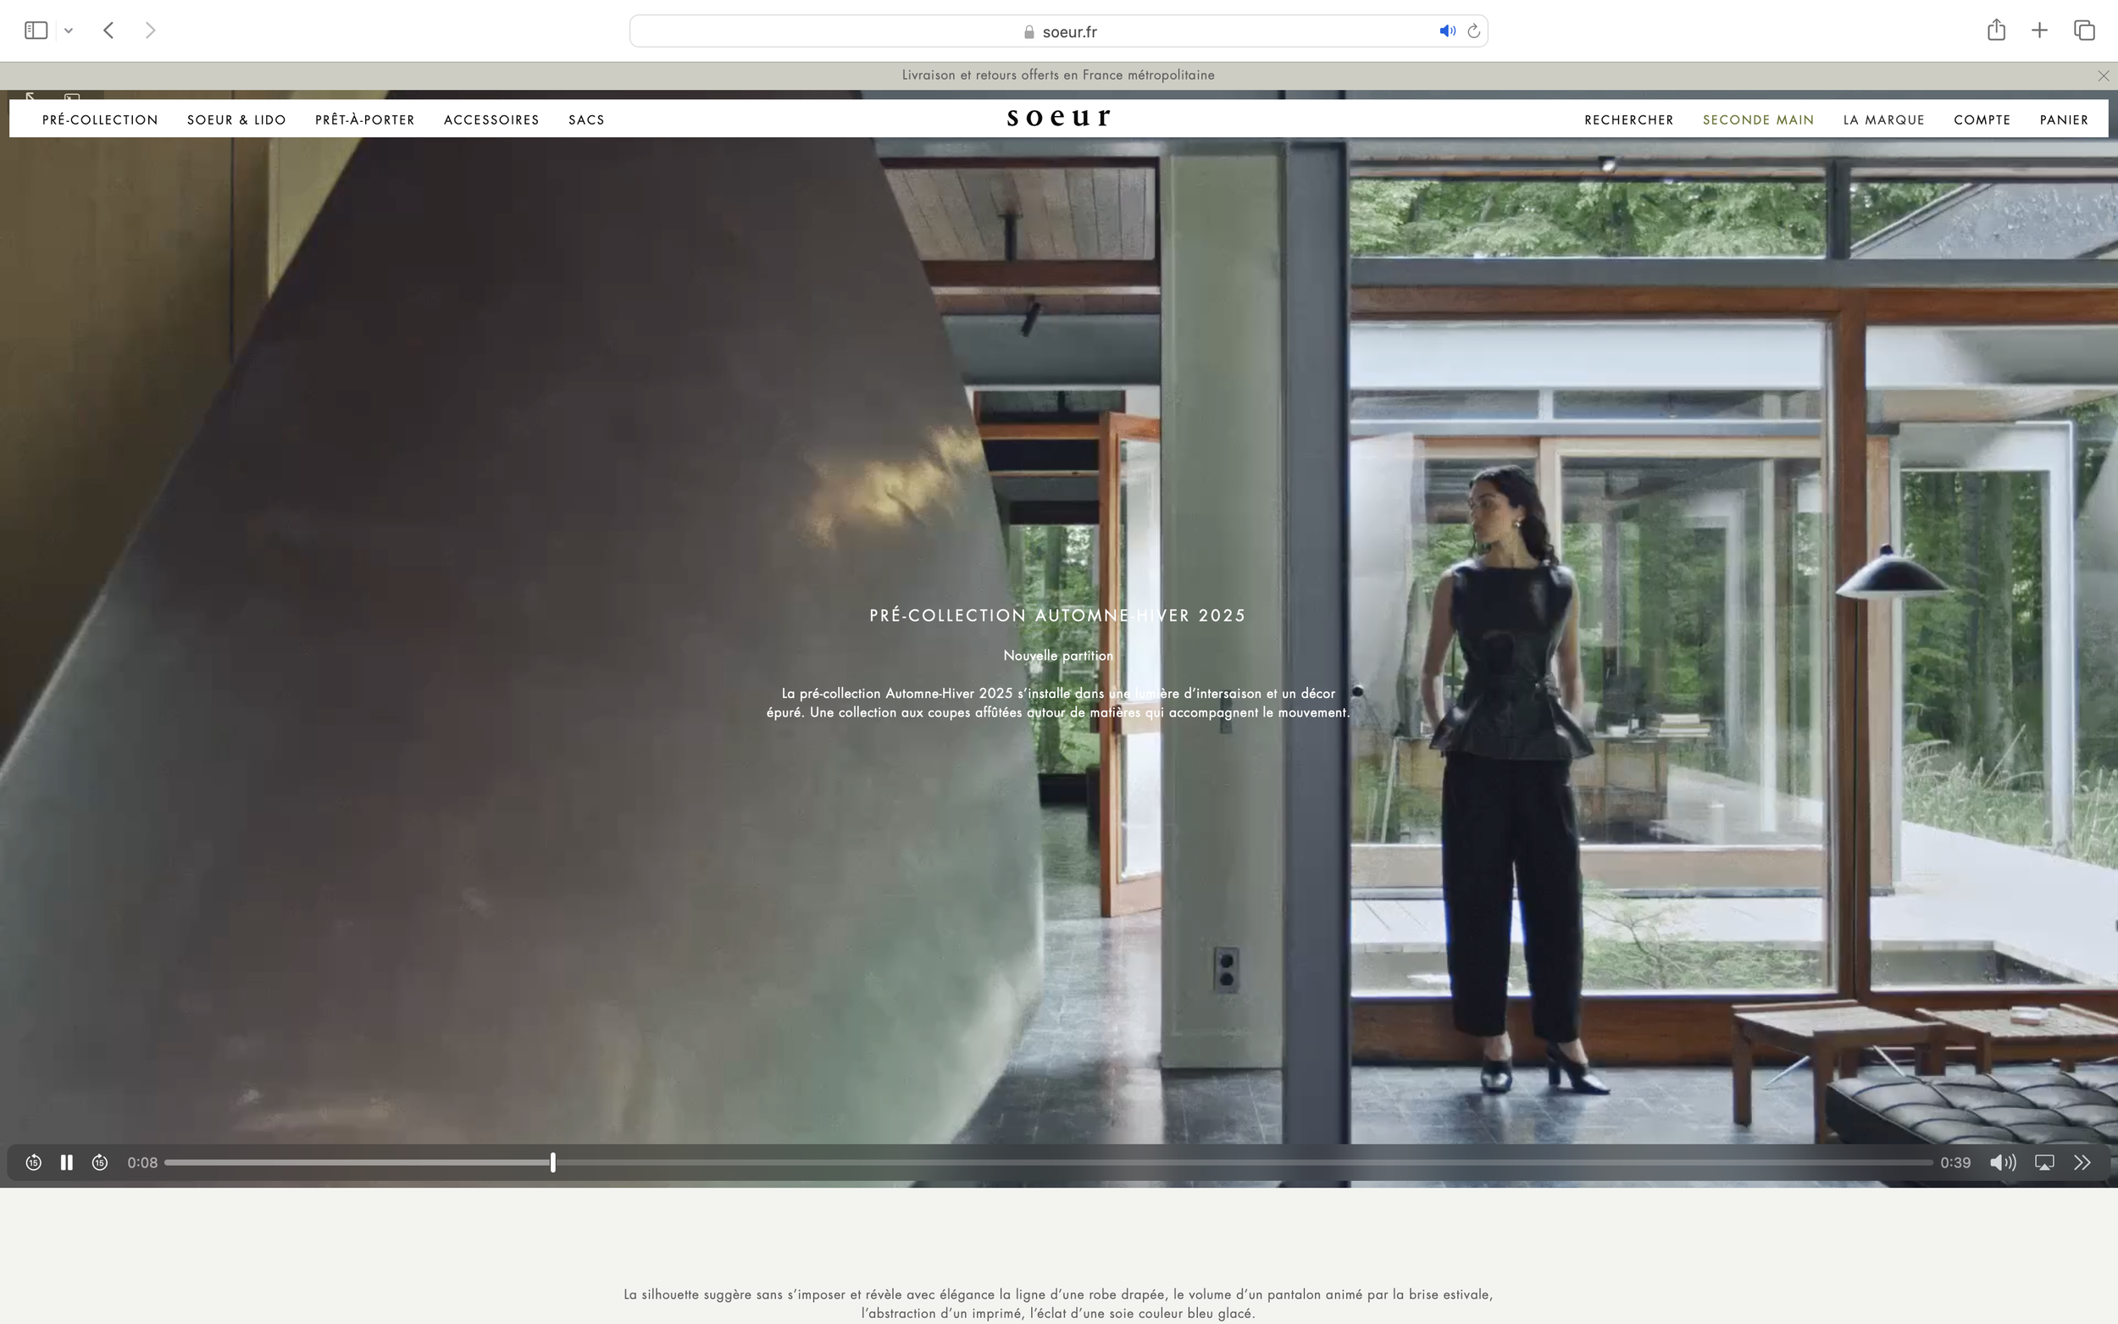This screenshot has width=2118, height=1324.
Task: Skip forward 15 seconds in video
Action: point(100,1162)
